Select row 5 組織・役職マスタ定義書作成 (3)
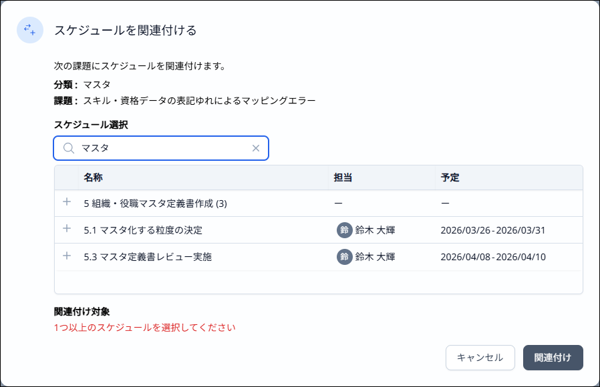Viewport: 600px width, 387px height. (155, 204)
